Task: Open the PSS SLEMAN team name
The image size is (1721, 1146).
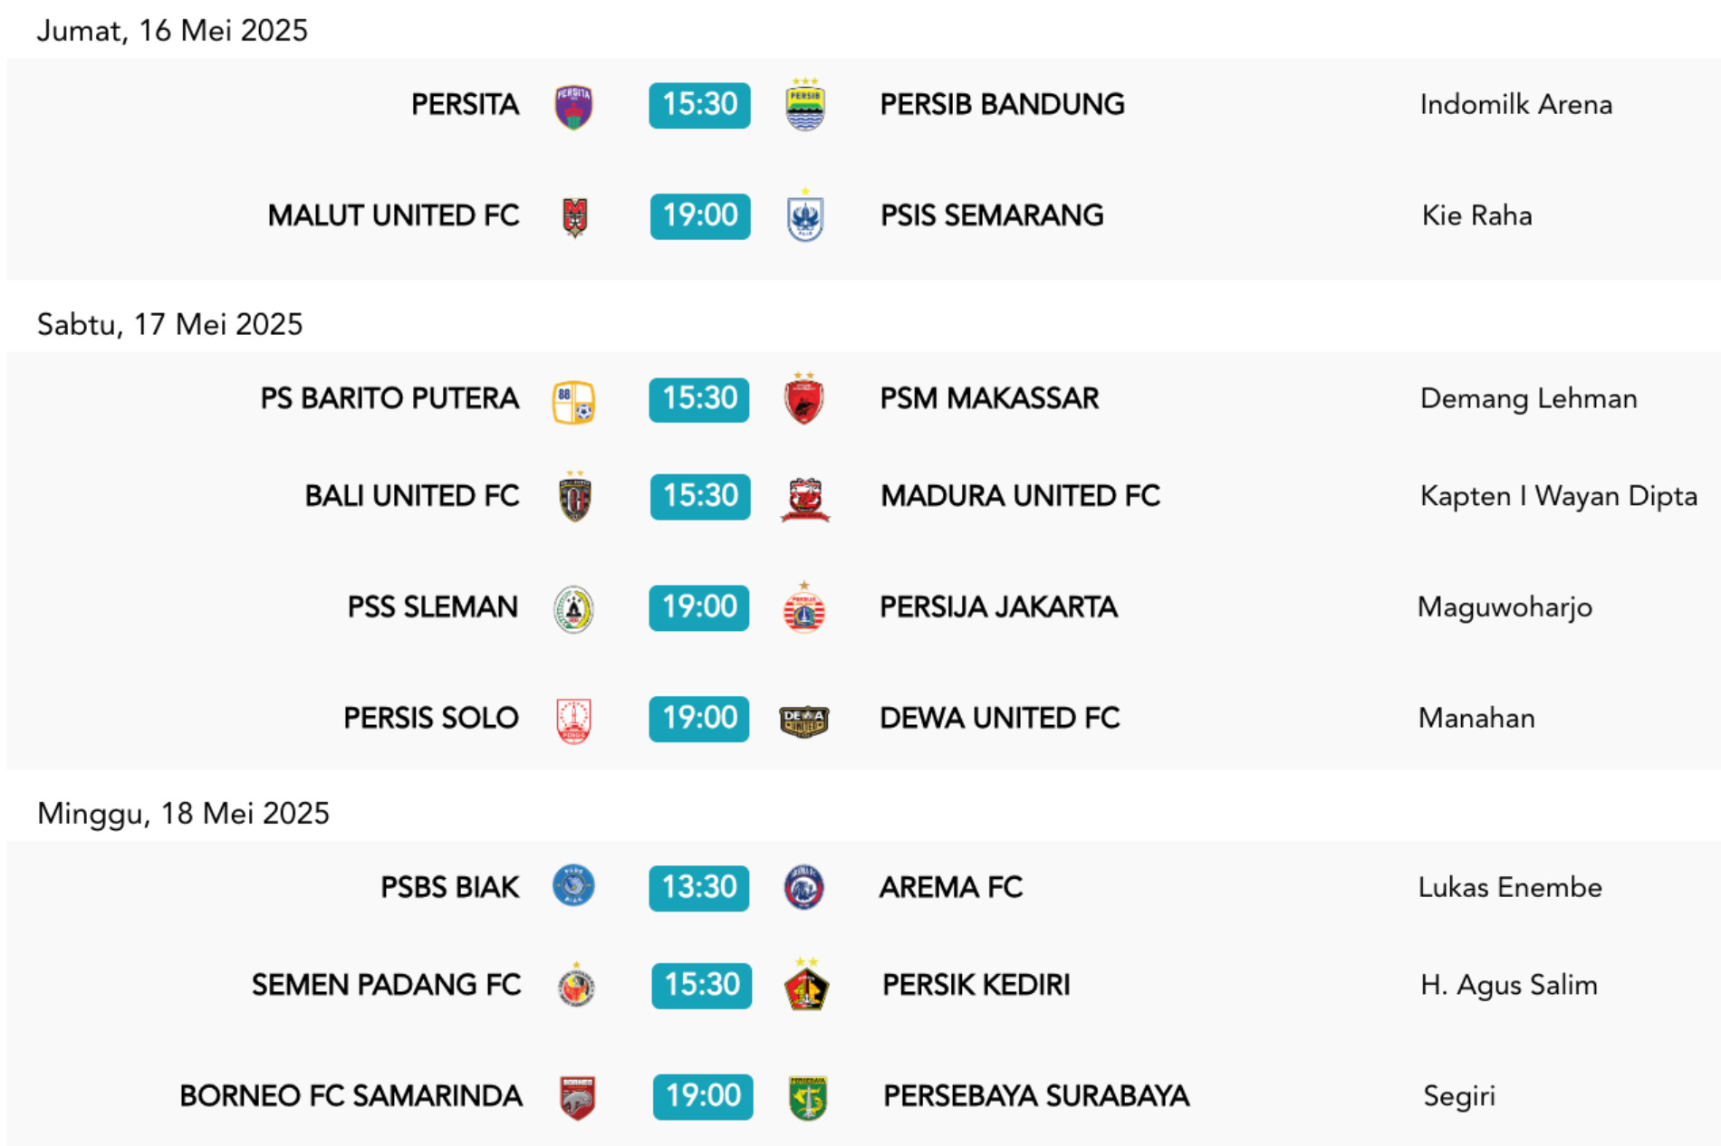Action: [433, 607]
